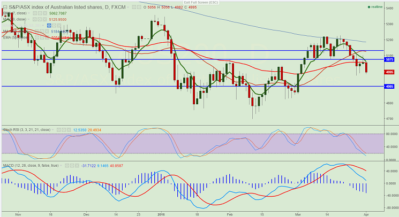This screenshot has width=399, height=217.
Task: Open MA (200) settings gear
Action: coord(42,32)
